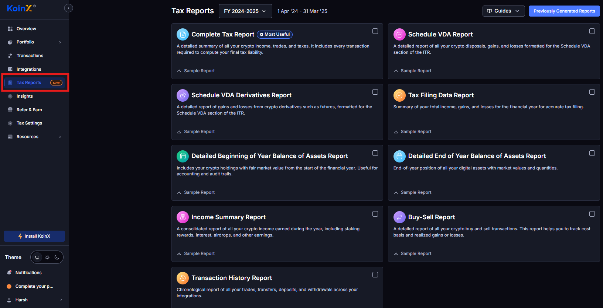The height and width of the screenshot is (308, 603).
Task: Select system theme monitor icon
Action: [37, 257]
